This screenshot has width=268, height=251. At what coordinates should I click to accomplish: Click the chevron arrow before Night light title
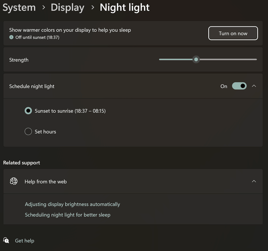point(92,8)
